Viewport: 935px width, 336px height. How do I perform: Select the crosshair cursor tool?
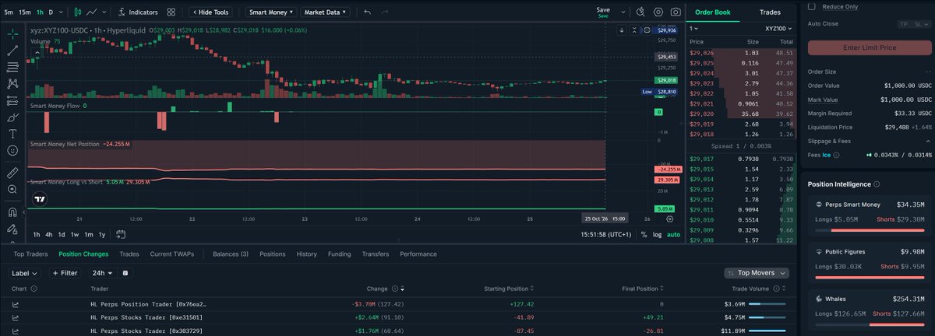pyautogui.click(x=12, y=34)
